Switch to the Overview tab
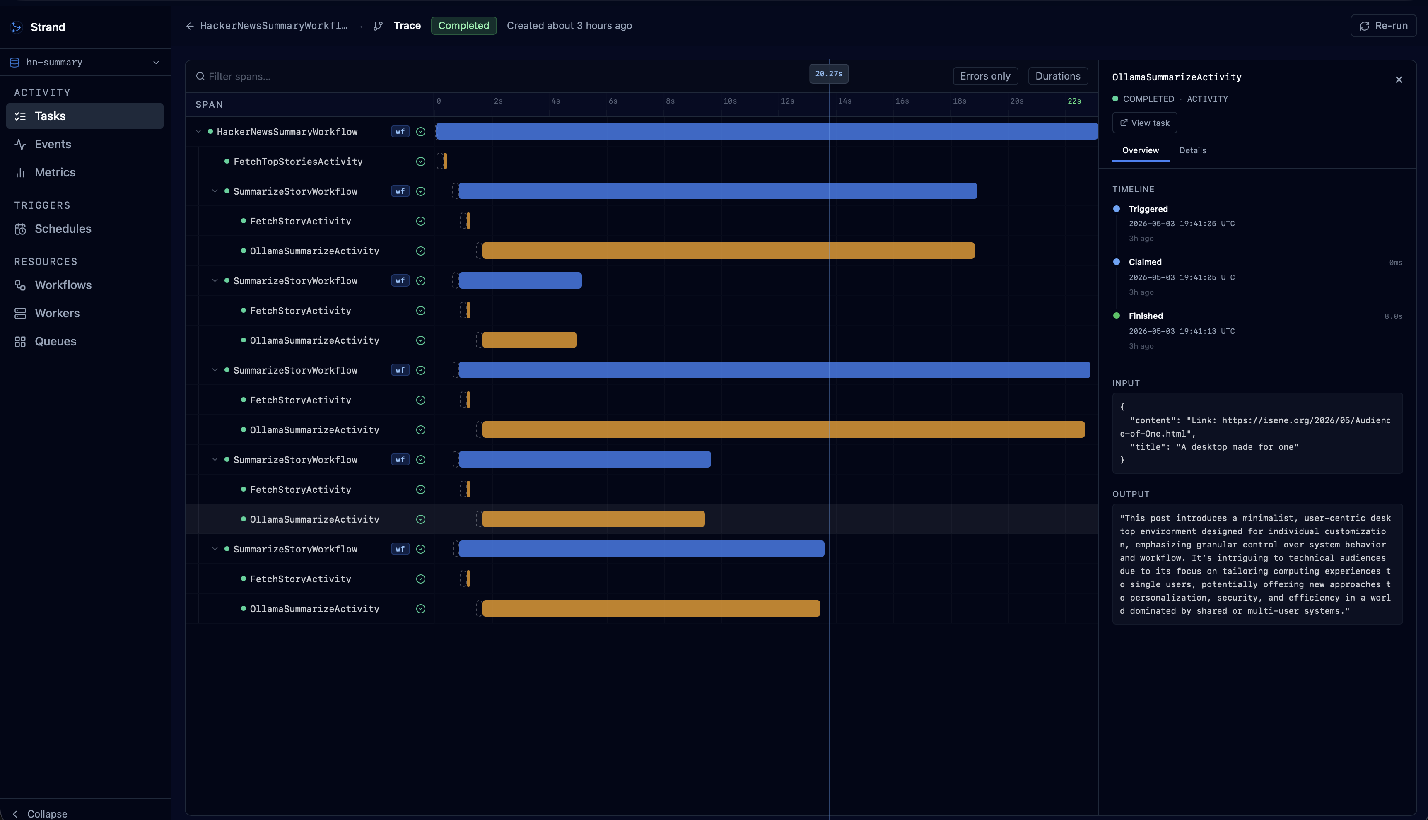The width and height of the screenshot is (1428, 820). [1140, 150]
